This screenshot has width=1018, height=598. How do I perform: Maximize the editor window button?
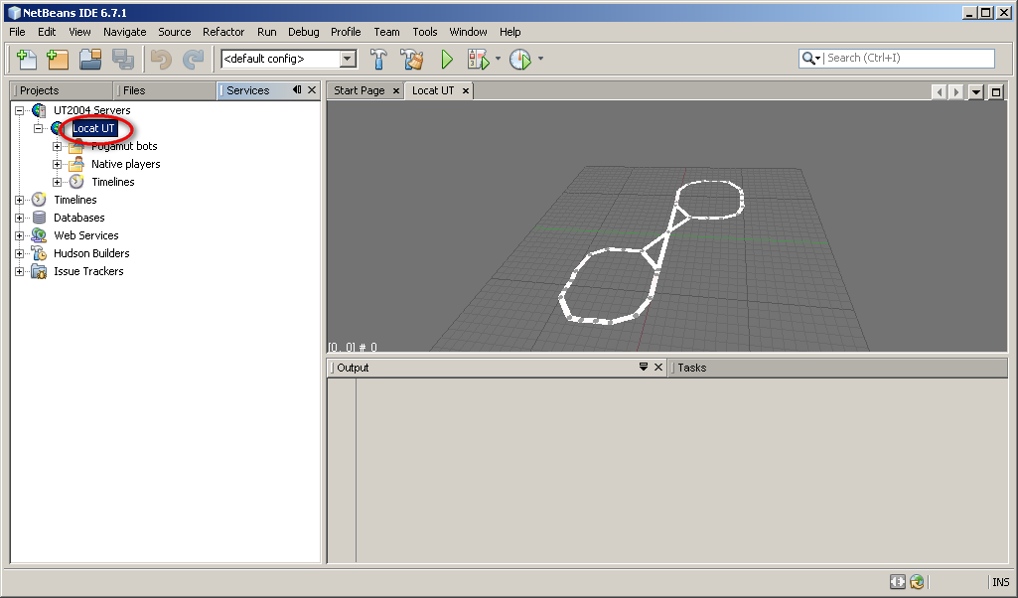pos(996,92)
